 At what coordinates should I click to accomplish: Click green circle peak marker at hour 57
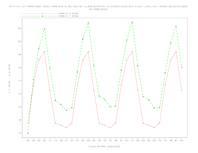tap(132, 22)
